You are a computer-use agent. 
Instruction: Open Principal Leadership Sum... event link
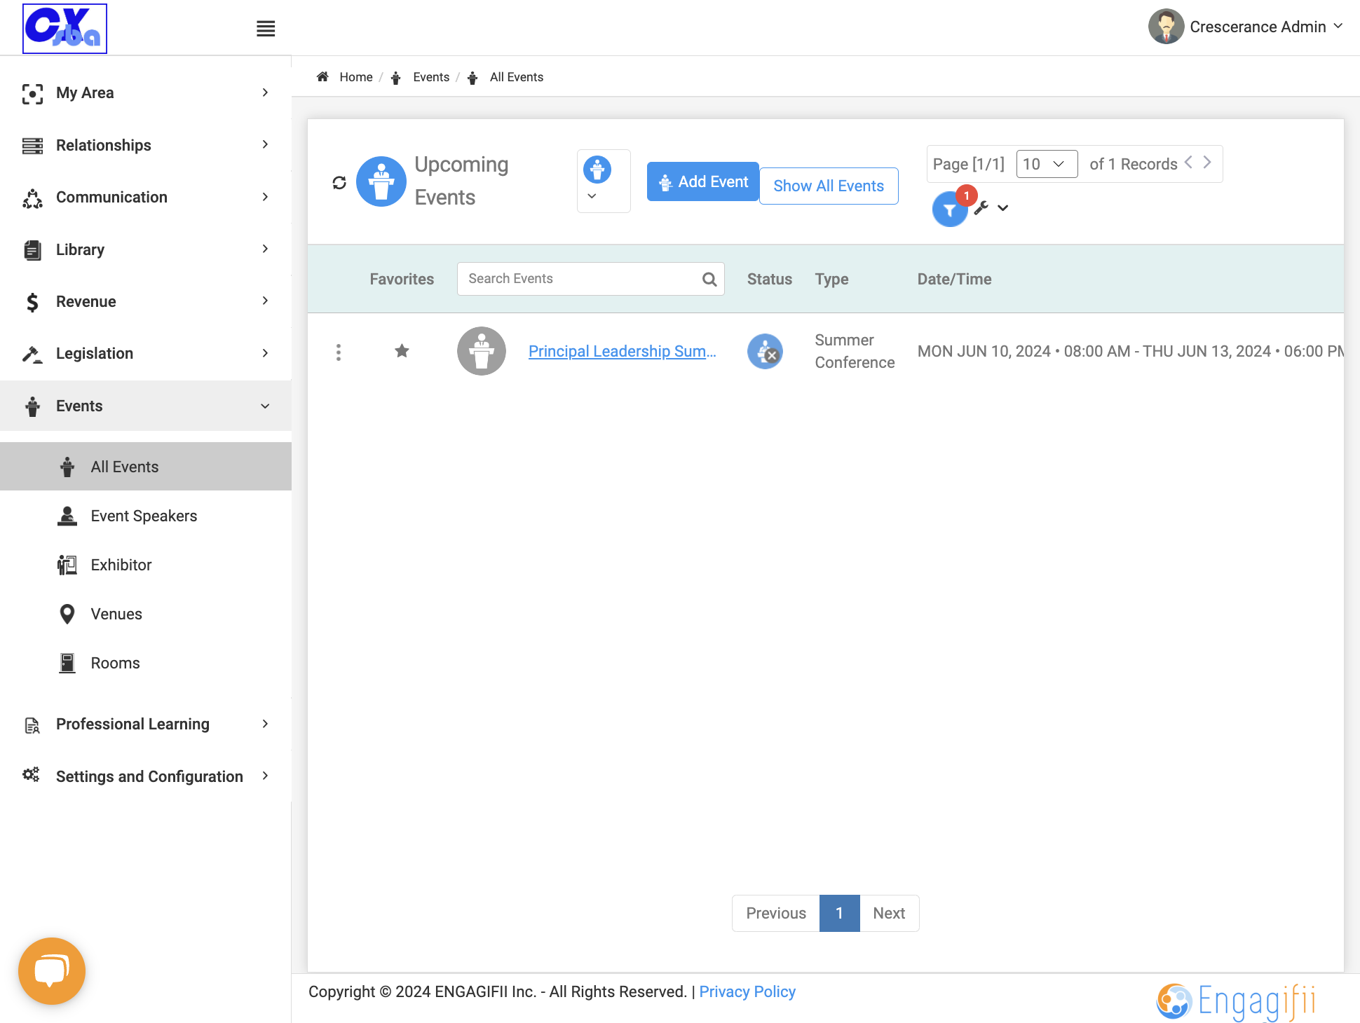622,351
